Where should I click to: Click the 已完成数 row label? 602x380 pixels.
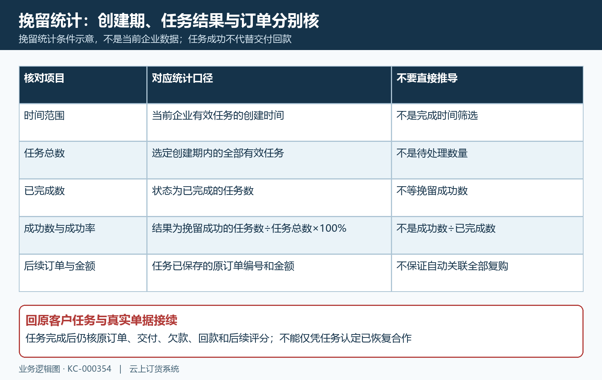pos(44,191)
